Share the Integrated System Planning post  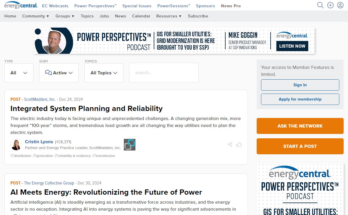click(x=230, y=144)
